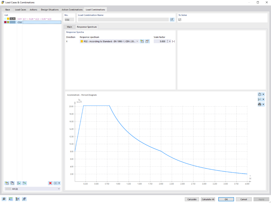Select the CO2 row in the list

(33, 22)
